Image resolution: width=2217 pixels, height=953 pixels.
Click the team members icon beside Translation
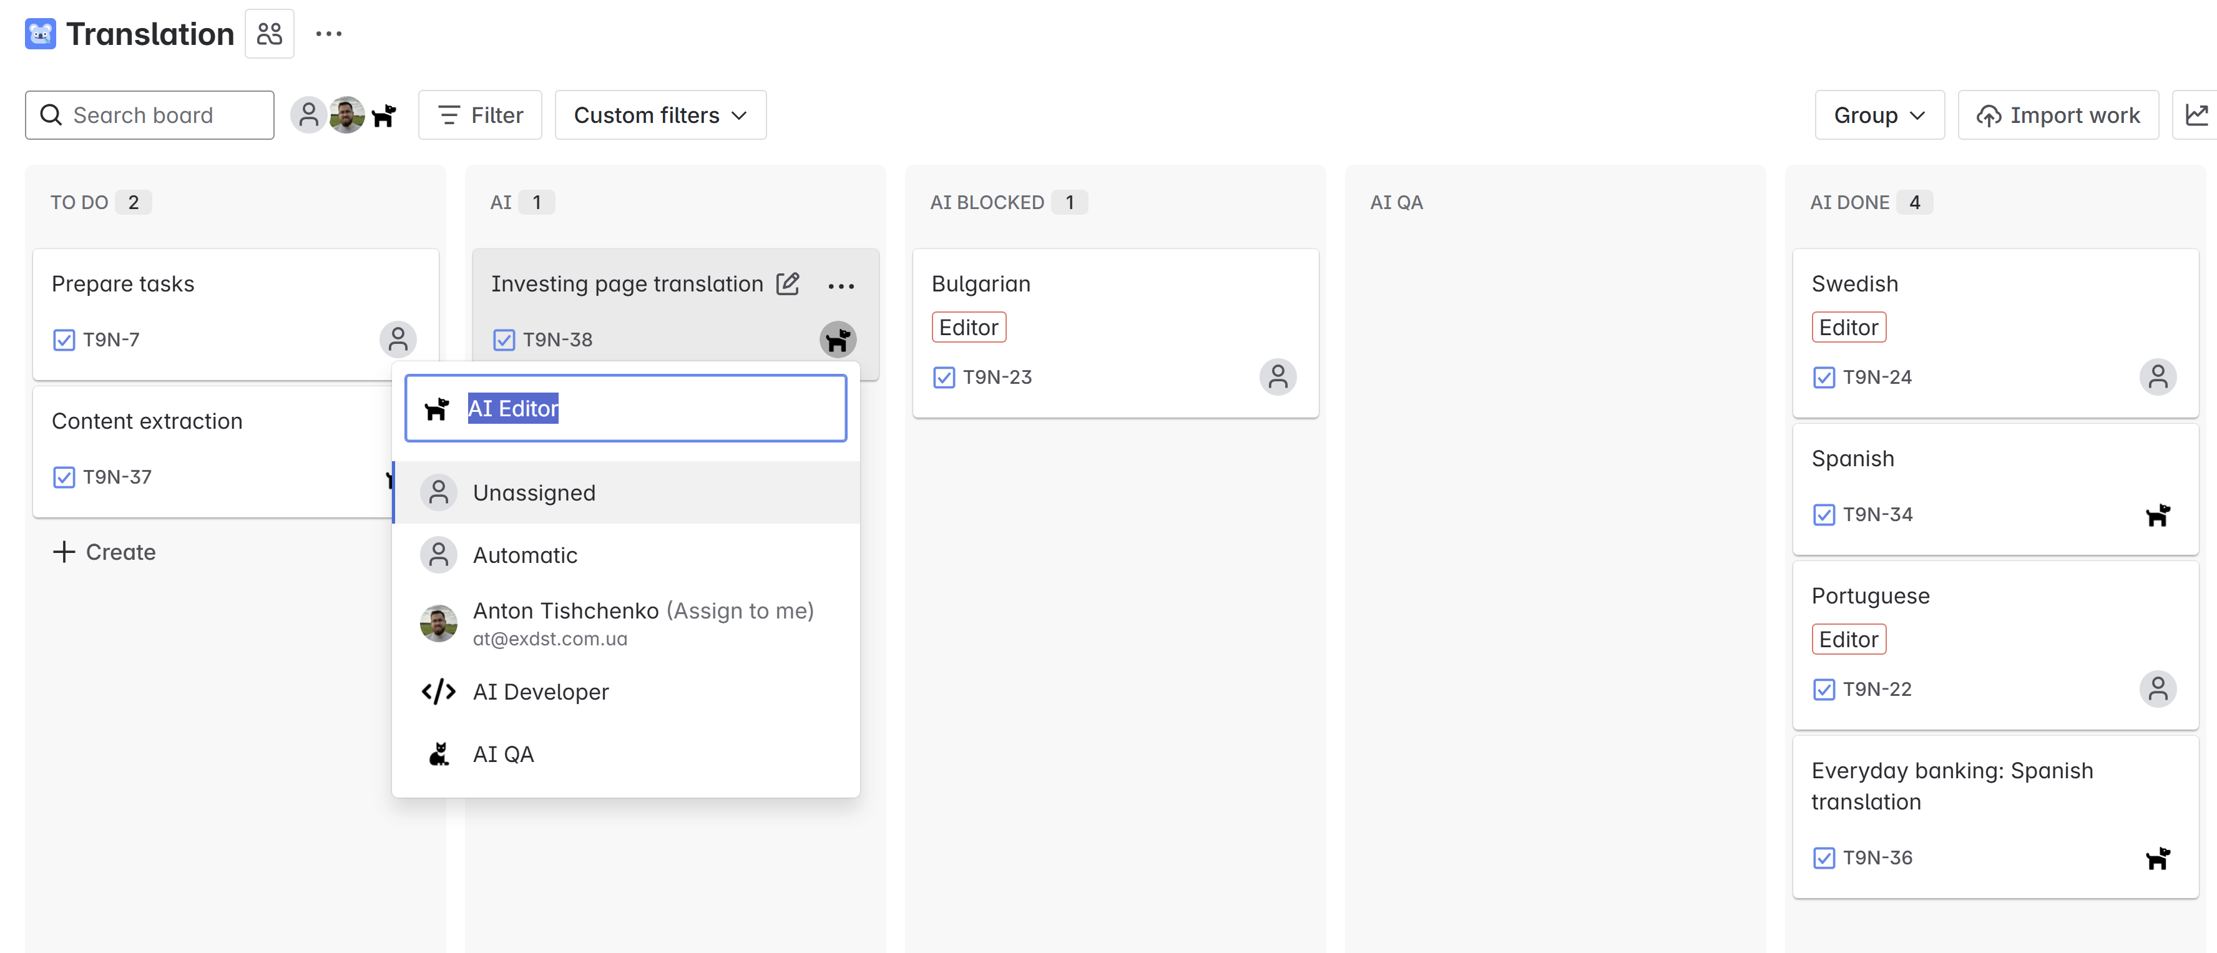point(270,34)
